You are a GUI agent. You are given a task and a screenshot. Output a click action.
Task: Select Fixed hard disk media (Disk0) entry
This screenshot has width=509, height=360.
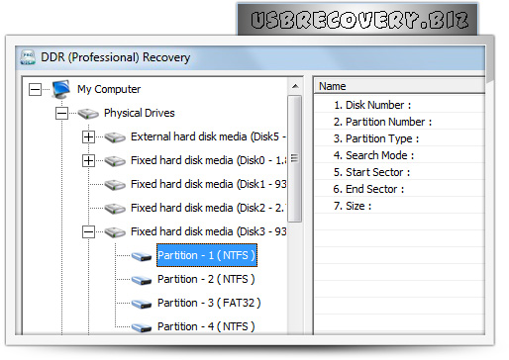coord(208,160)
